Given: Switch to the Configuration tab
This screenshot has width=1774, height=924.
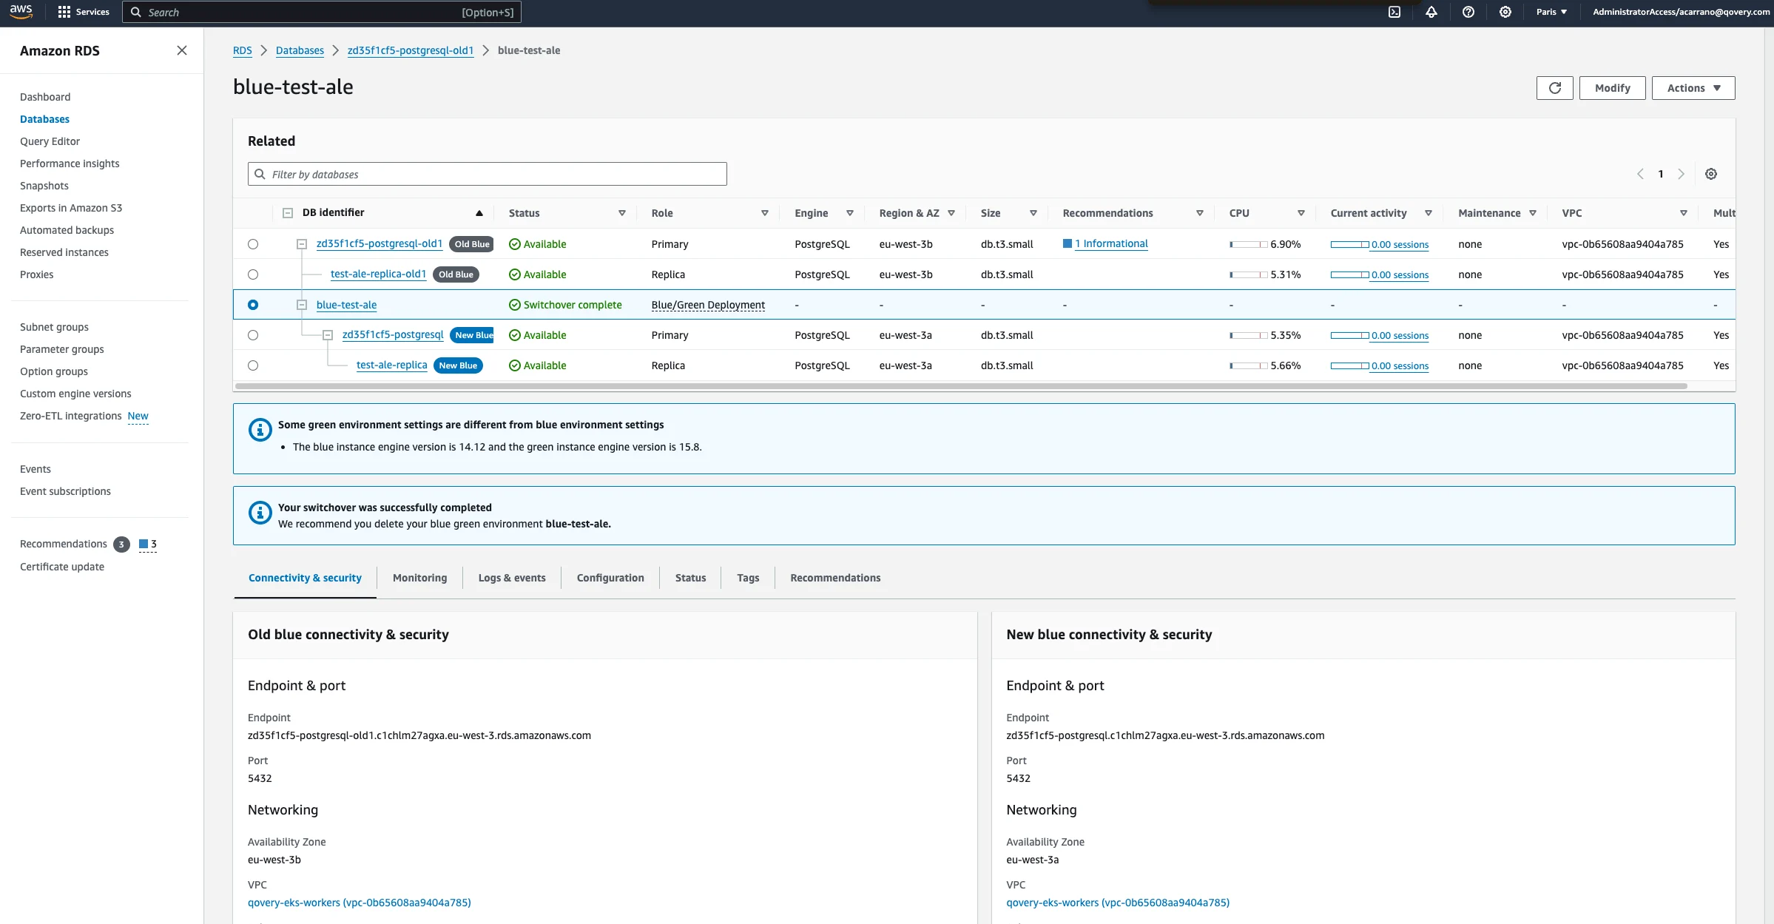Looking at the screenshot, I should click(610, 578).
